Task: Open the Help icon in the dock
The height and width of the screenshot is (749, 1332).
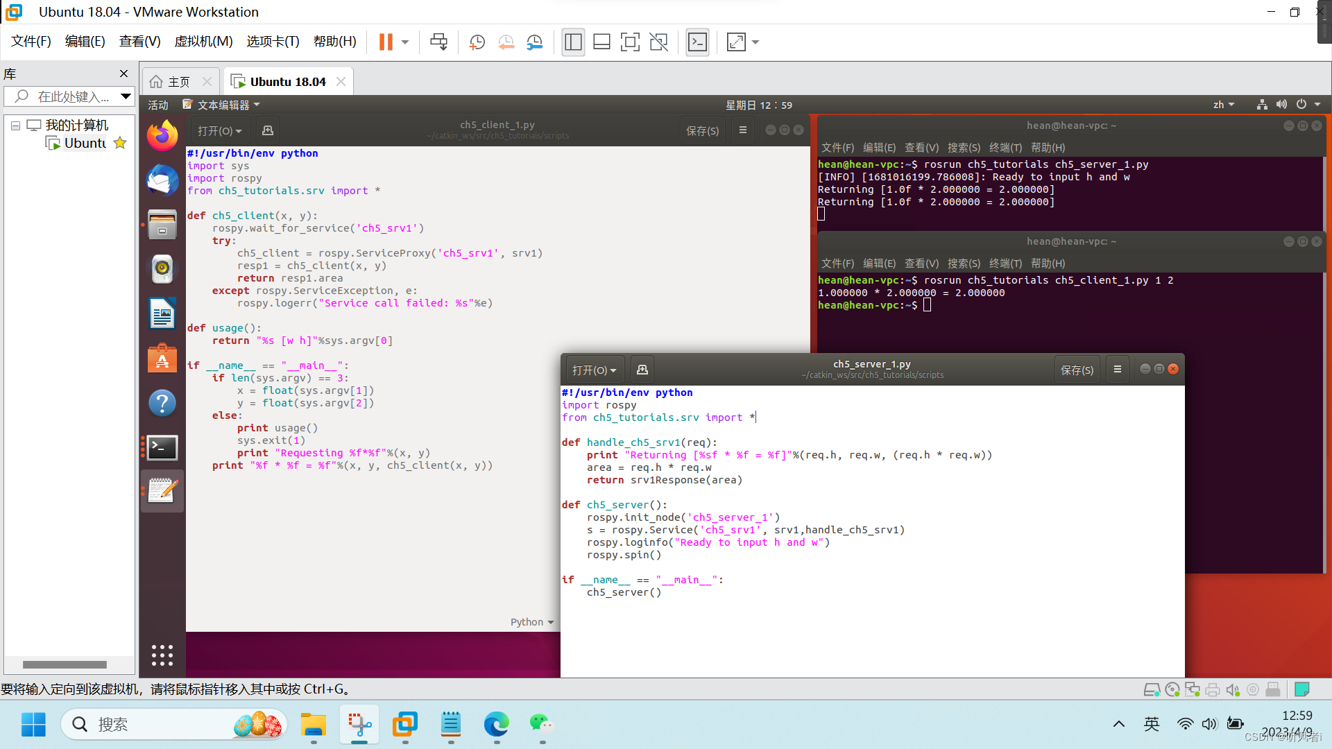Action: click(x=162, y=403)
